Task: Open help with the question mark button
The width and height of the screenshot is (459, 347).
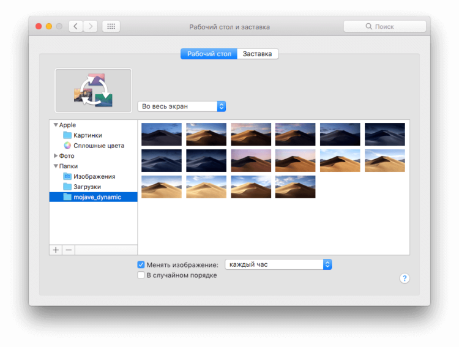Action: (x=405, y=278)
